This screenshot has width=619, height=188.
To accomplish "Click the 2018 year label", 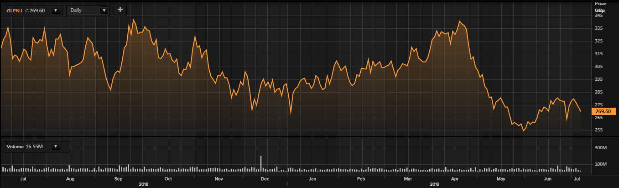I will pyautogui.click(x=143, y=184).
